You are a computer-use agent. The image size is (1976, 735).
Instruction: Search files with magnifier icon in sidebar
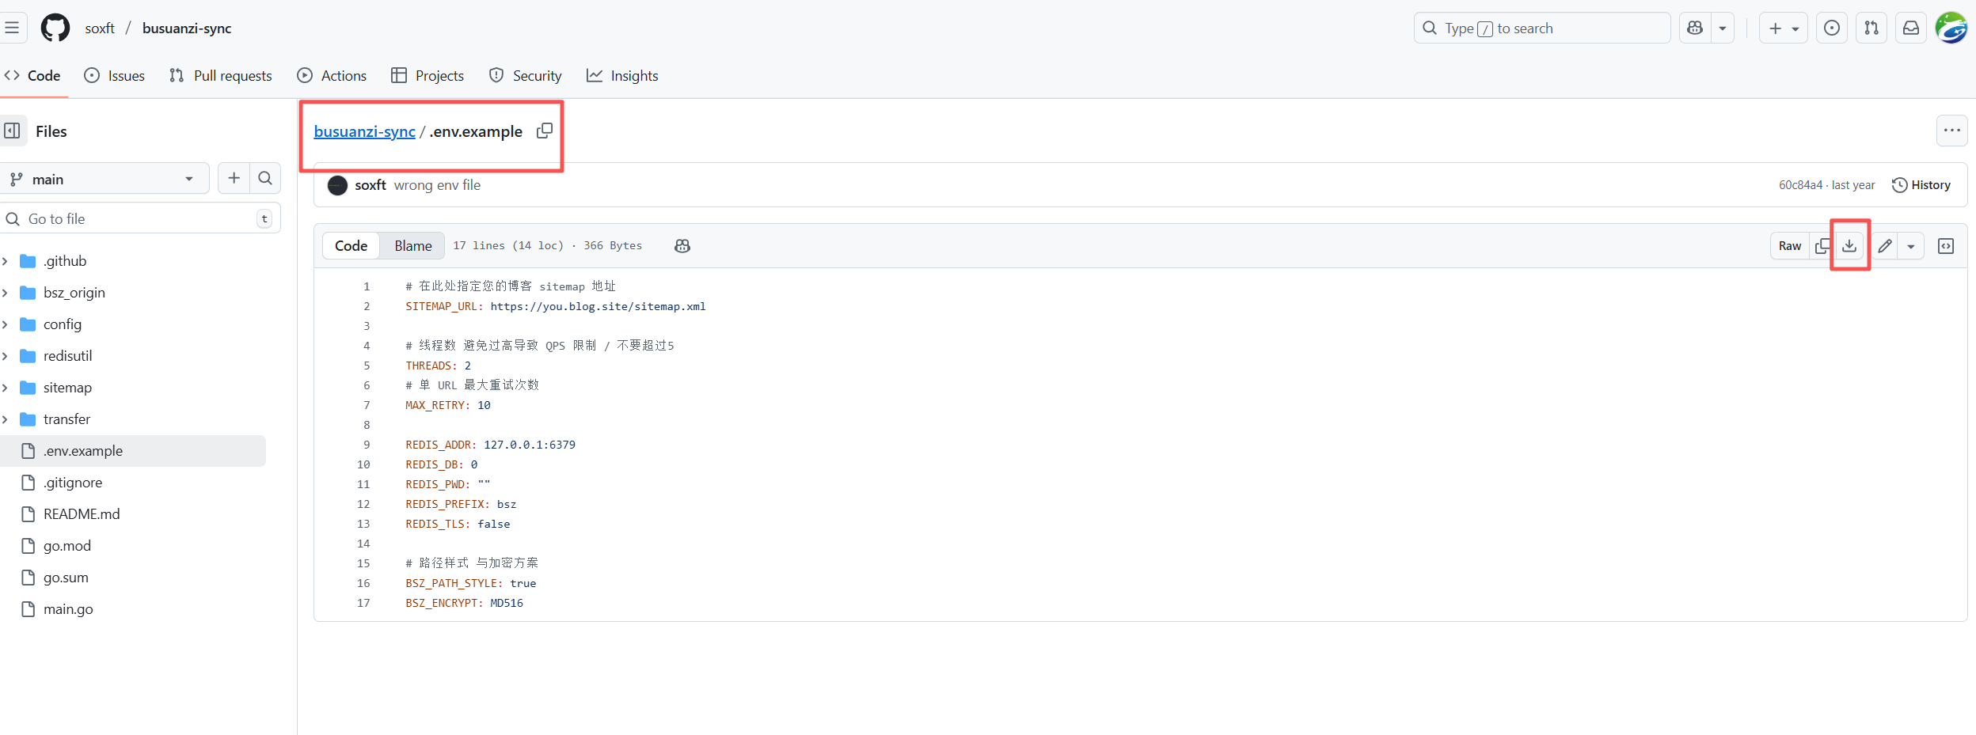(x=265, y=179)
